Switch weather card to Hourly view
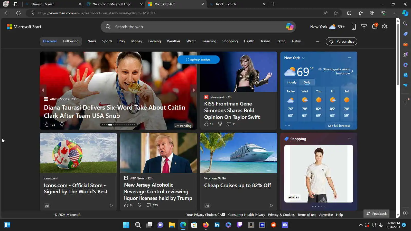 [x=292, y=82]
